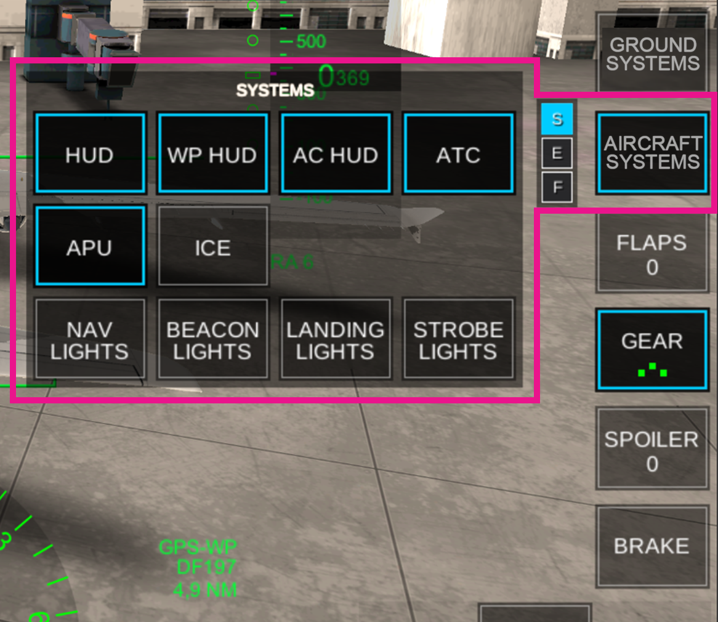The width and height of the screenshot is (718, 622).
Task: Enable the WP HUD overlay
Action: (212, 153)
